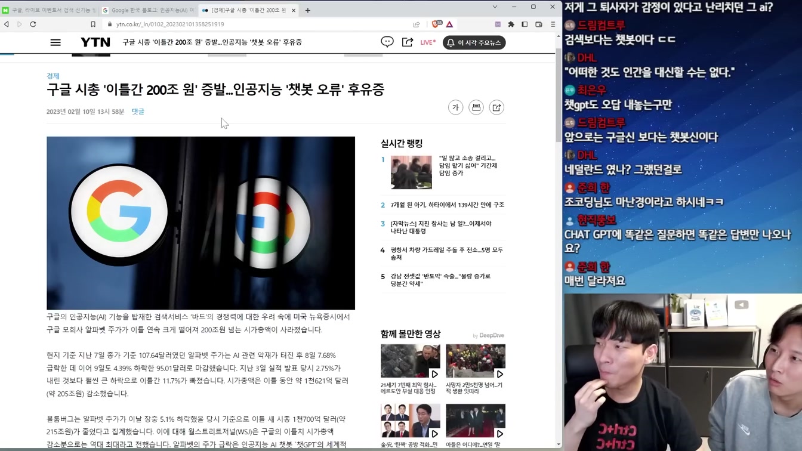802x451 pixels.
Task: Switch to the Naver 구글, 라이브 이벤트서 tab
Action: point(49,10)
